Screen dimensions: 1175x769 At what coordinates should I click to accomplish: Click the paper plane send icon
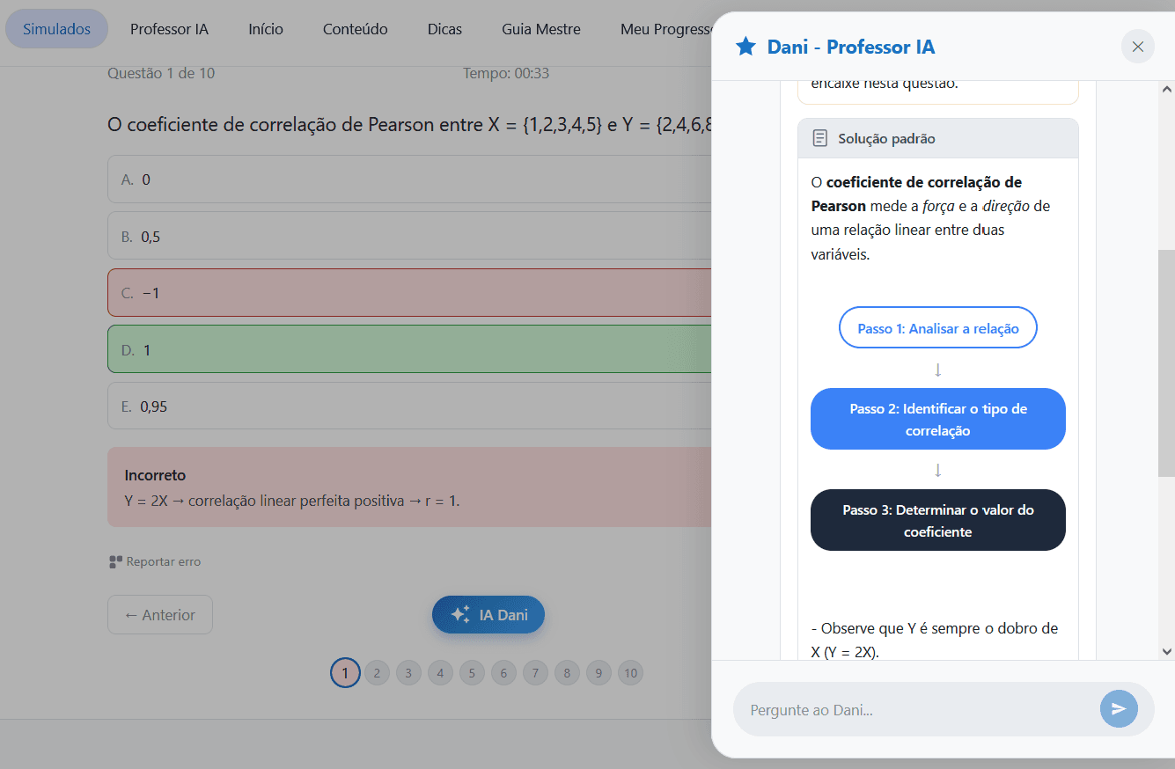tap(1119, 709)
